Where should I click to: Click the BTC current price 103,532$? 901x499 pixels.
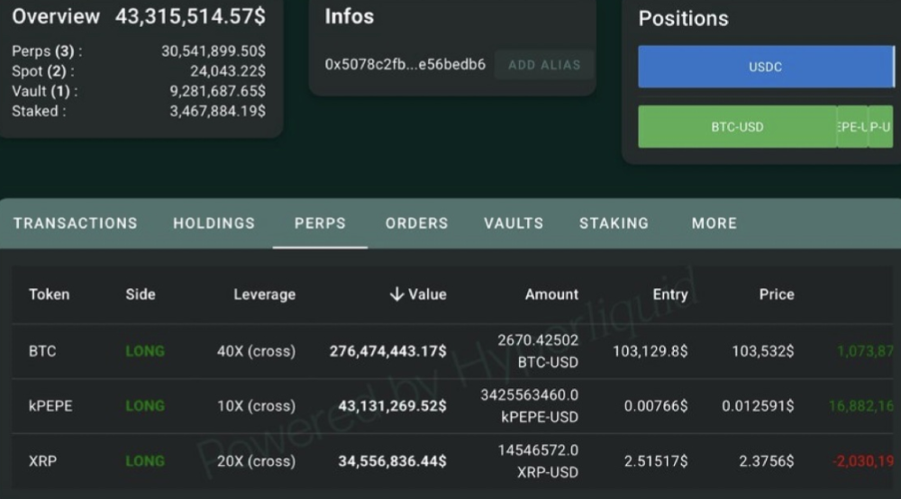click(762, 351)
